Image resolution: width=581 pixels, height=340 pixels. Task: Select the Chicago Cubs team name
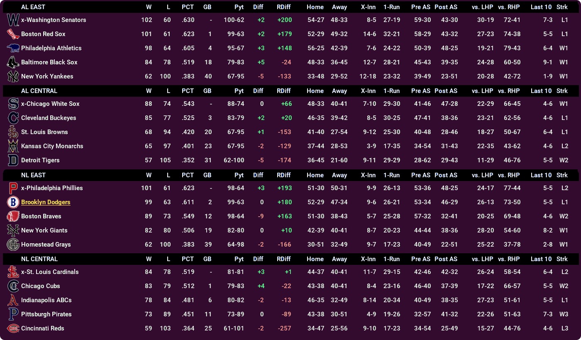(41, 286)
